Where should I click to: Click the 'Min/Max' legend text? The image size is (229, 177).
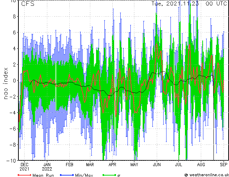pos(84,175)
